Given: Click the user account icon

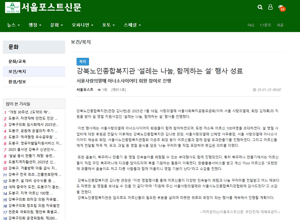Looking at the screenshot, I should 270,7.
